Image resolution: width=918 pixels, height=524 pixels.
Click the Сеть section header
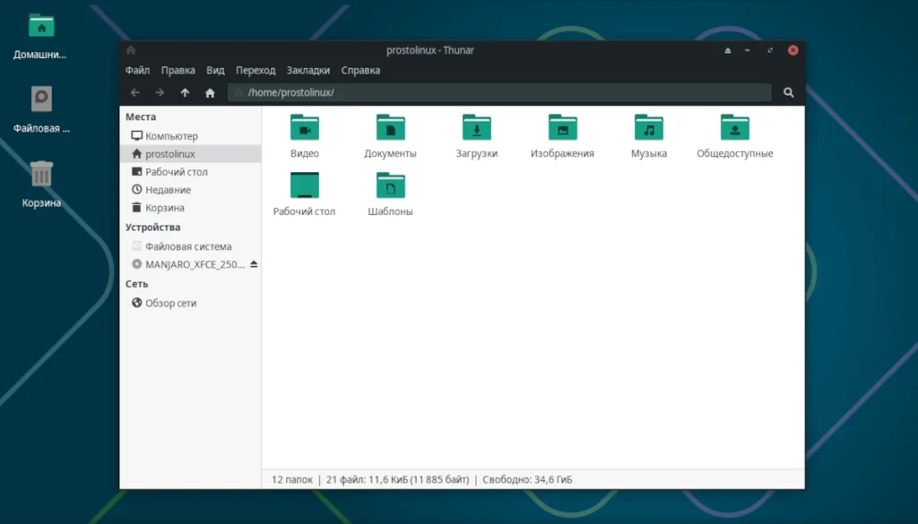pyautogui.click(x=136, y=284)
